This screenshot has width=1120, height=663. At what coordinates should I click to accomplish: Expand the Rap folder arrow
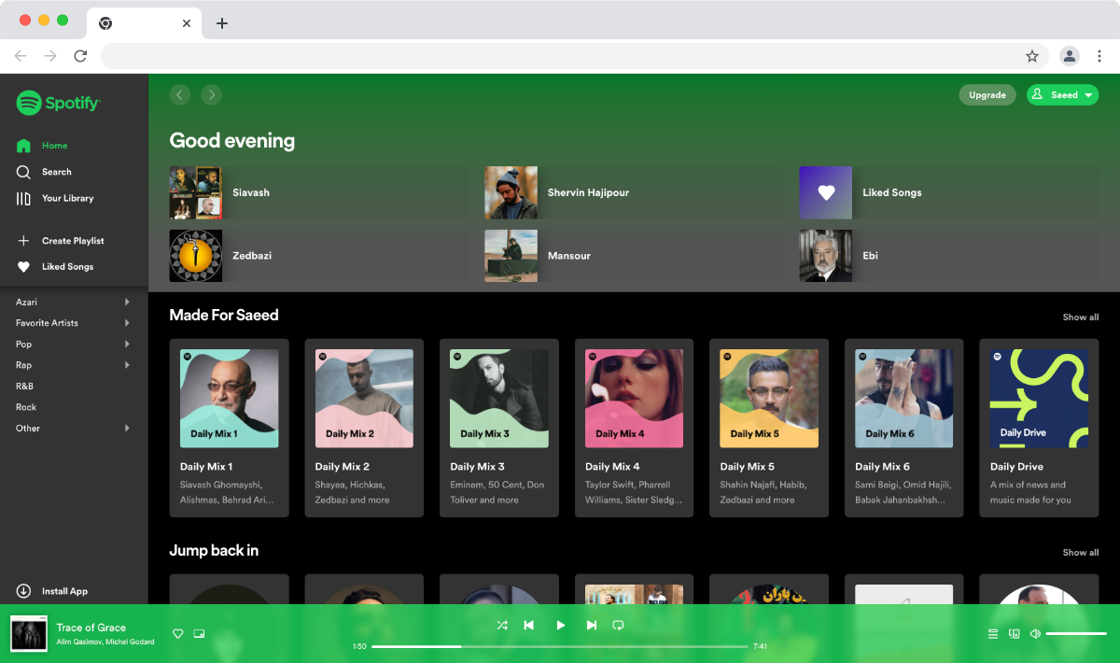(x=127, y=365)
